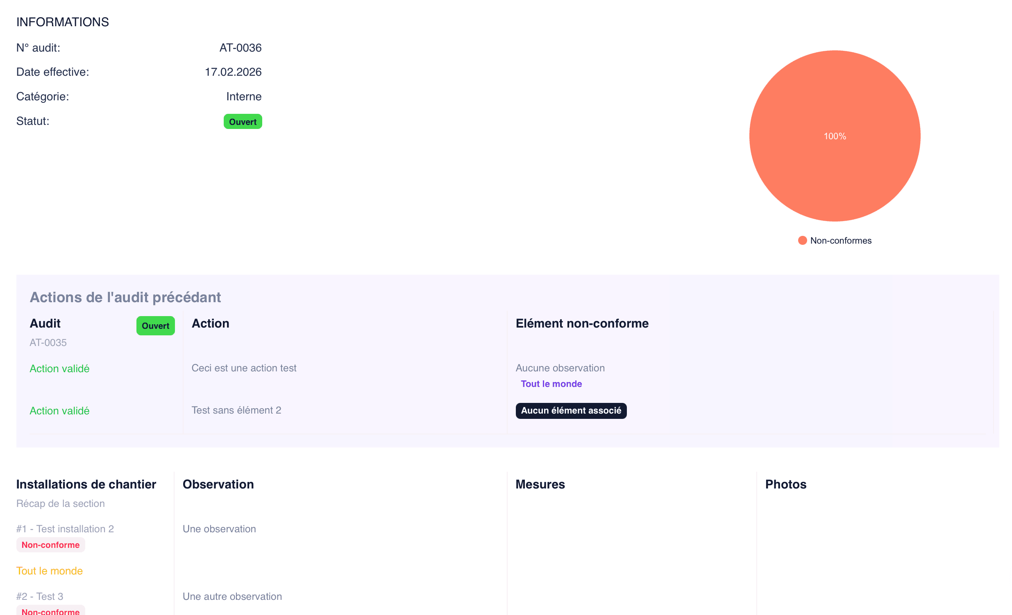
Task: Click the Non-conforme badge under Test installation 2
Action: click(50, 545)
